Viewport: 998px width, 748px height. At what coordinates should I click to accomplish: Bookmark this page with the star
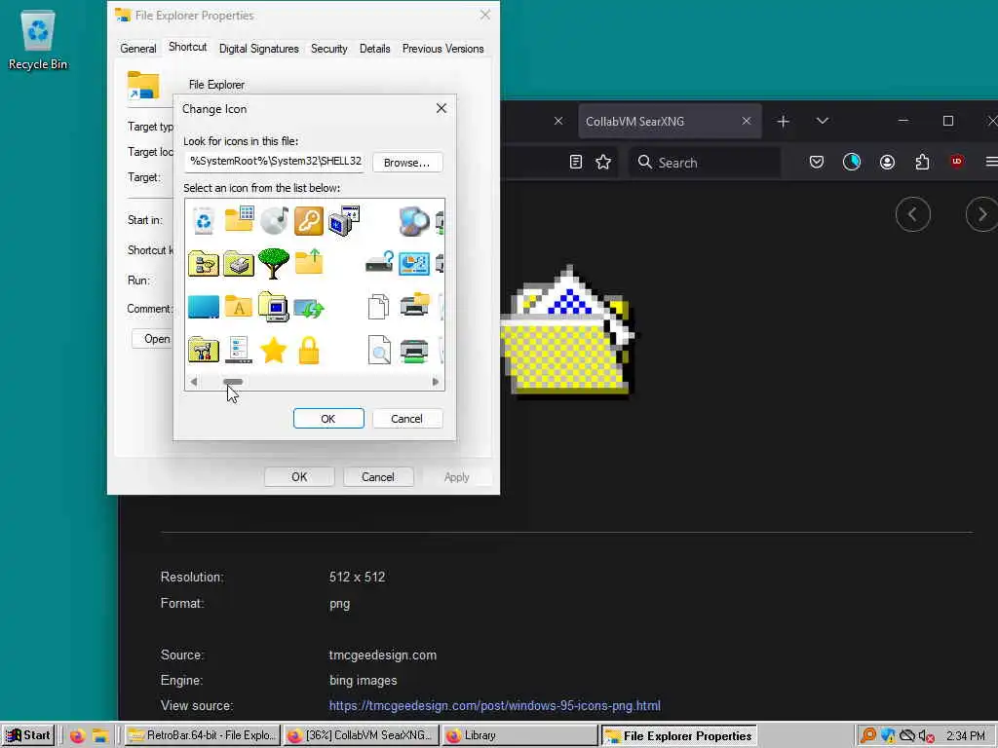(x=603, y=163)
